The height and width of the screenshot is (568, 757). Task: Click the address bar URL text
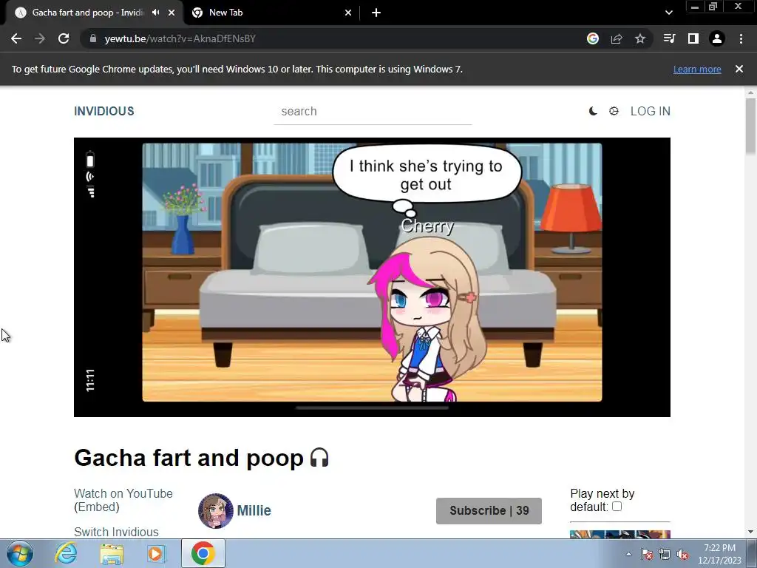pos(180,38)
